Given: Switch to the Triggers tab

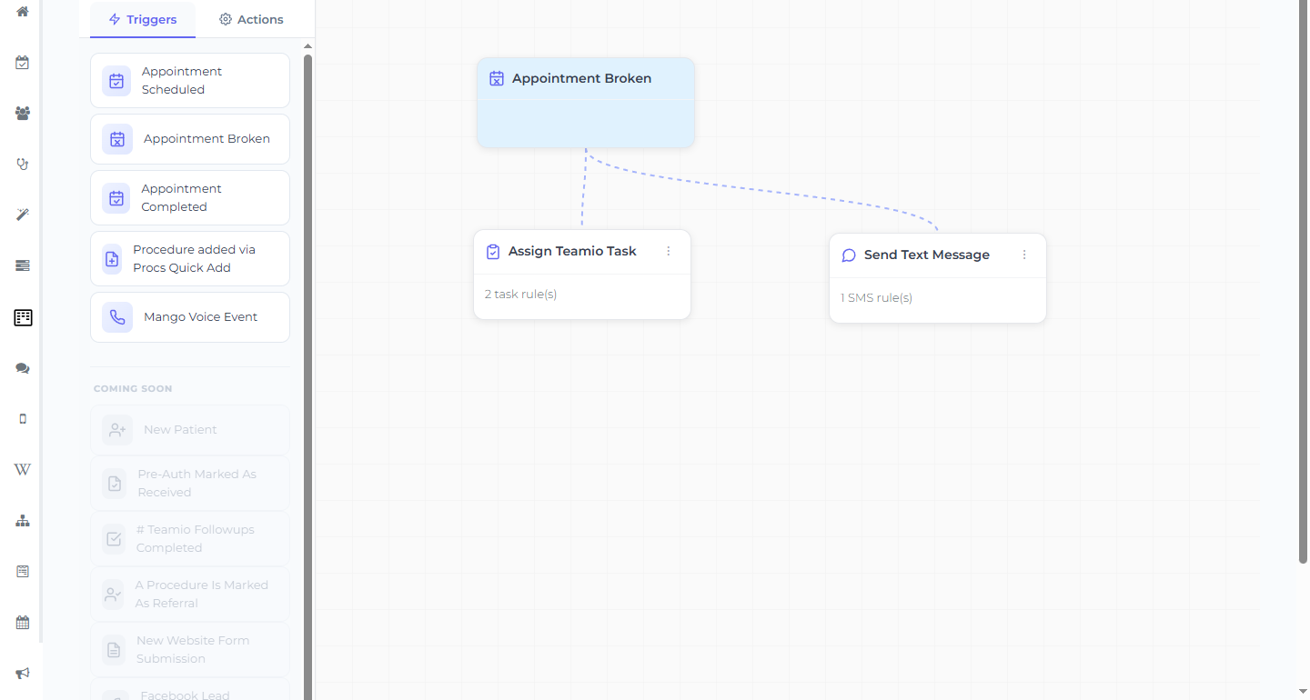Looking at the screenshot, I should pos(143,19).
